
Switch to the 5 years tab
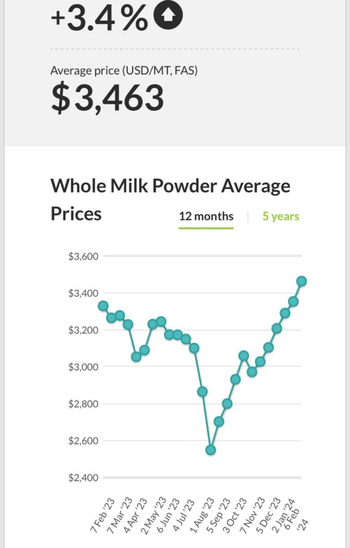(281, 216)
